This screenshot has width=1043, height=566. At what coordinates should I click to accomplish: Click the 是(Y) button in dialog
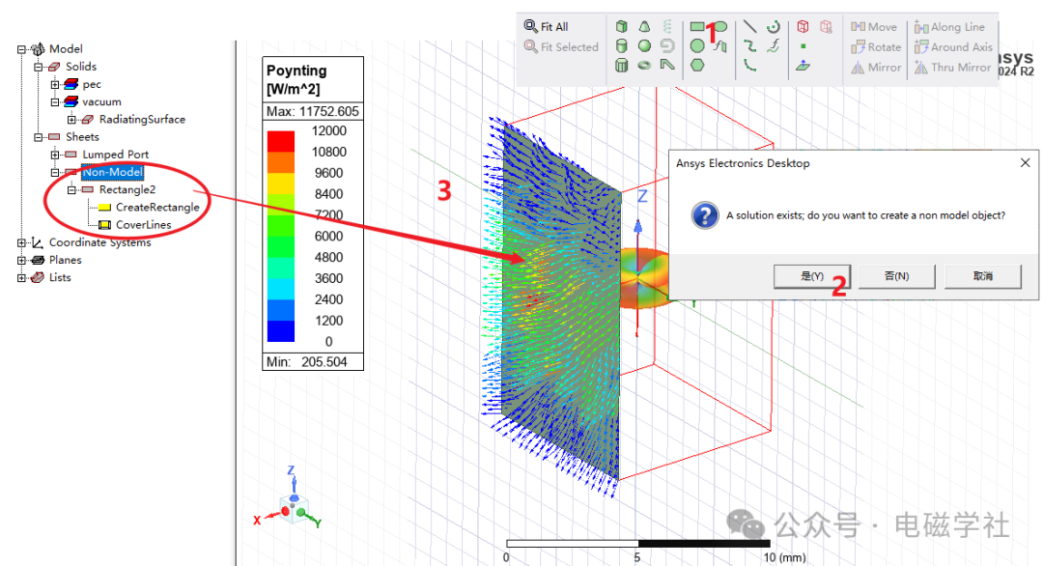click(811, 276)
